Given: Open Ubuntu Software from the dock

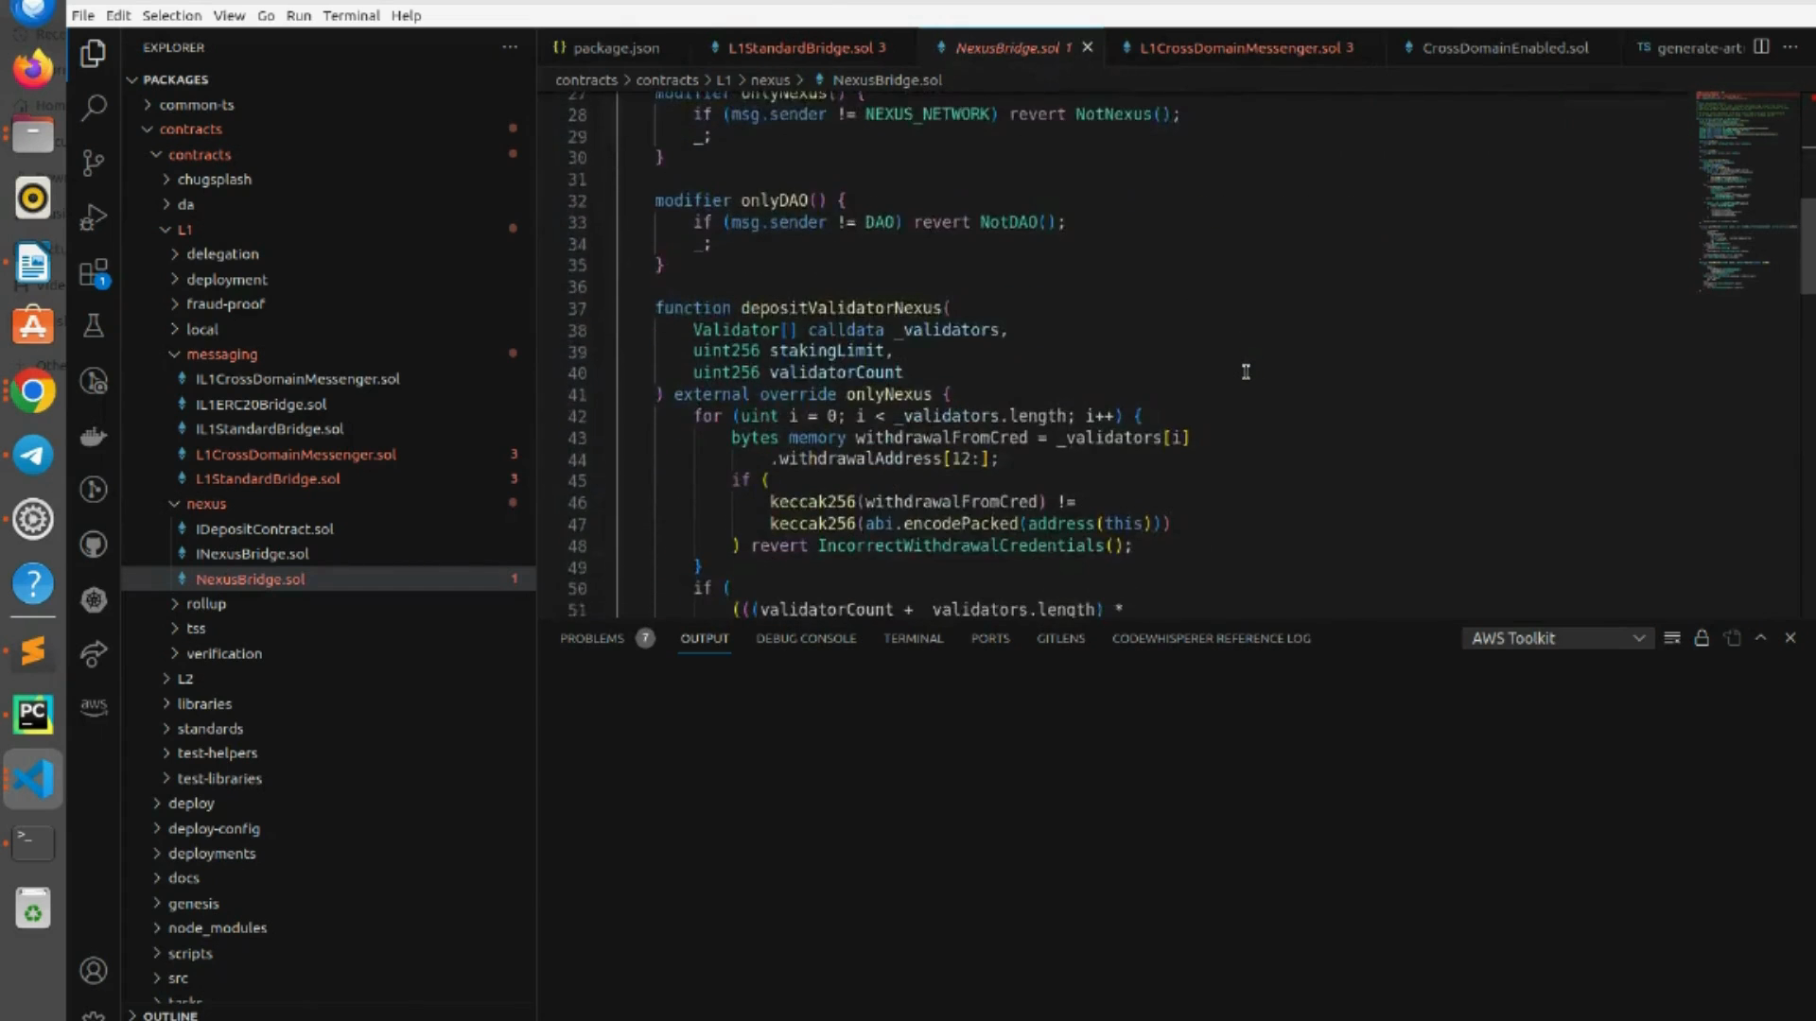Looking at the screenshot, I should point(33,326).
